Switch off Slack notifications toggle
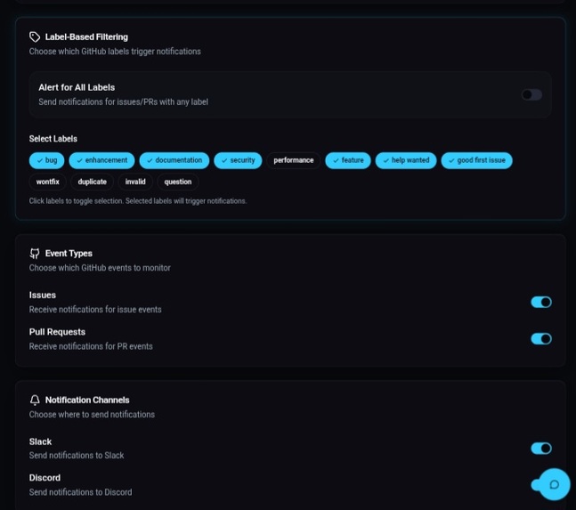The width and height of the screenshot is (576, 510). [541, 448]
